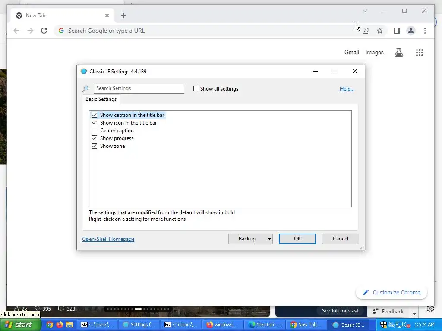Click the Classic IE Settings title icon

click(x=84, y=72)
